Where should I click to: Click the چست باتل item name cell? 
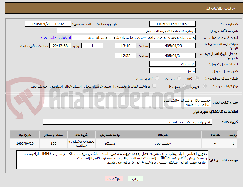point(163,143)
